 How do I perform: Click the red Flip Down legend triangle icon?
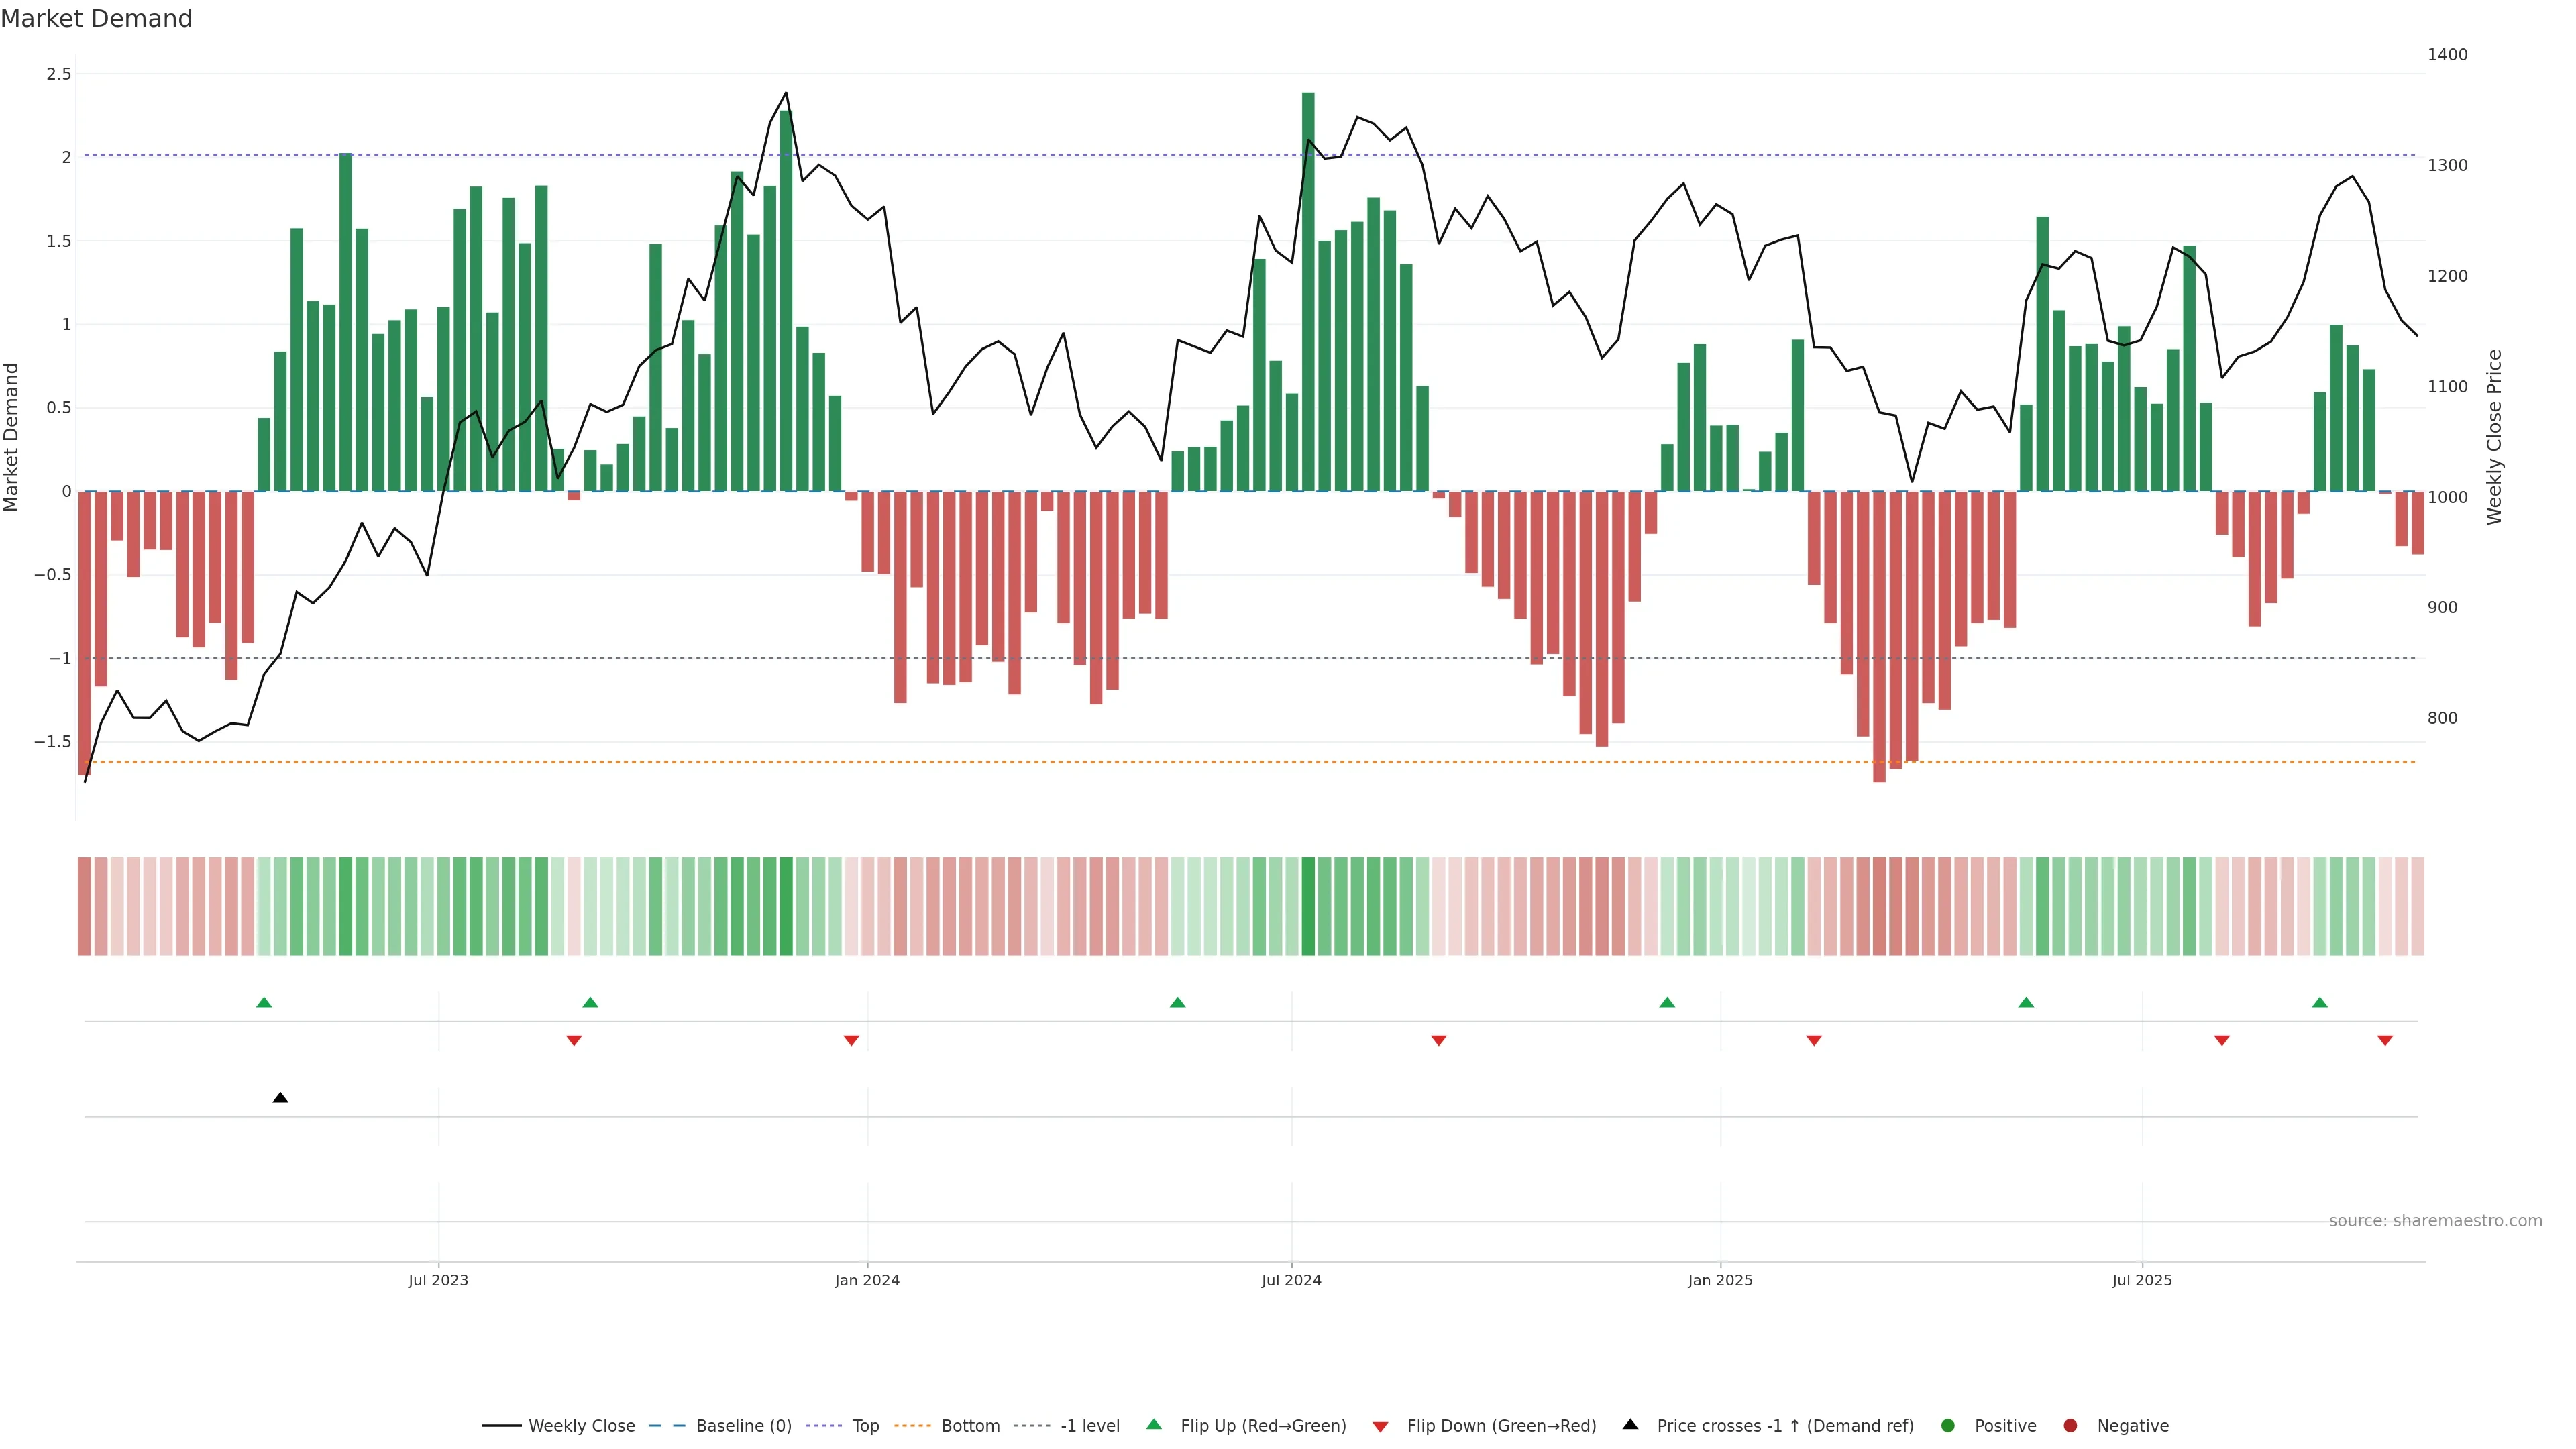pos(1380,1426)
